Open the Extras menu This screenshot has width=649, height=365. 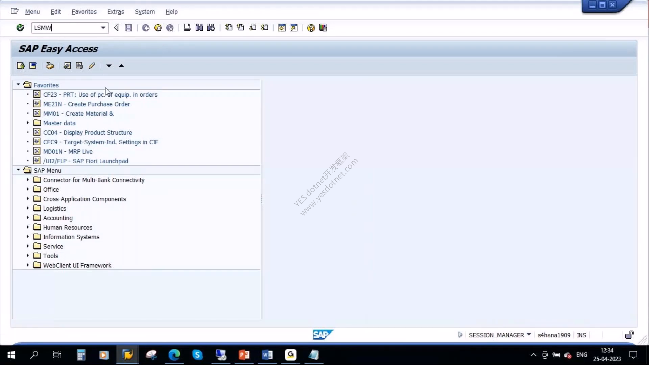coord(116,11)
